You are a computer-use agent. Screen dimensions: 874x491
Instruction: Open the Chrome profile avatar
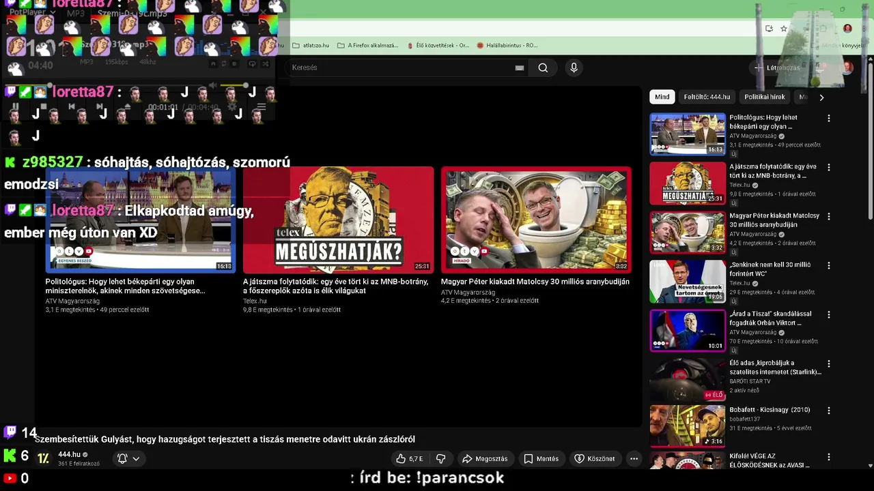(847, 29)
